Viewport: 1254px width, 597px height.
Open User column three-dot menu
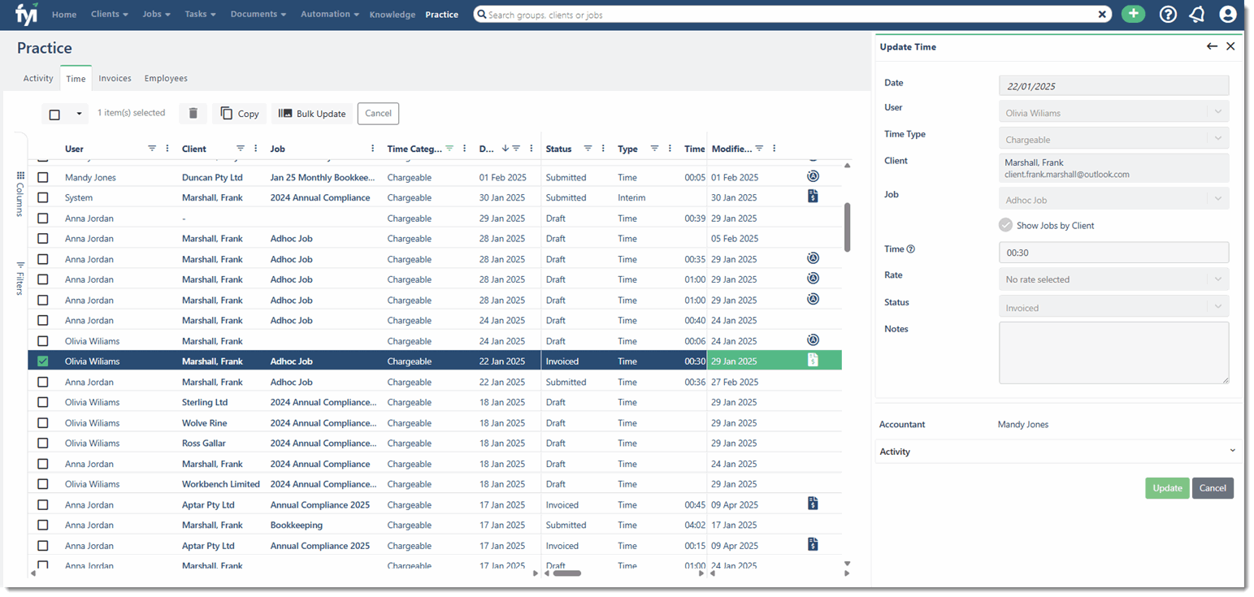pos(167,149)
